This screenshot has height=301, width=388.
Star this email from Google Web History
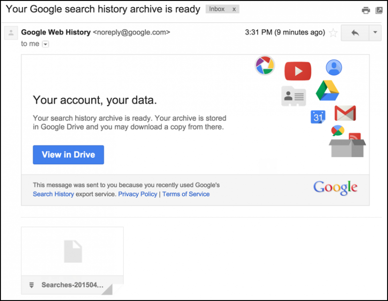pyautogui.click(x=333, y=32)
